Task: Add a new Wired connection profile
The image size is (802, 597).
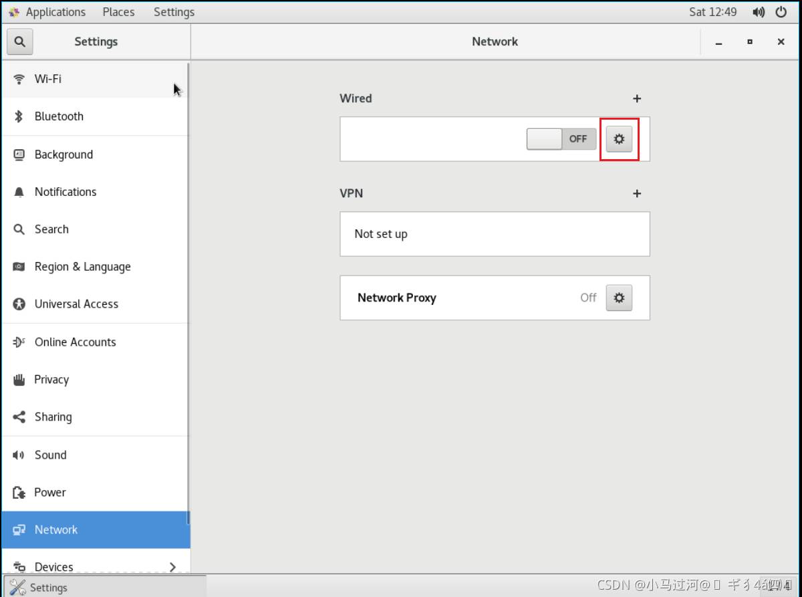Action: pyautogui.click(x=637, y=99)
